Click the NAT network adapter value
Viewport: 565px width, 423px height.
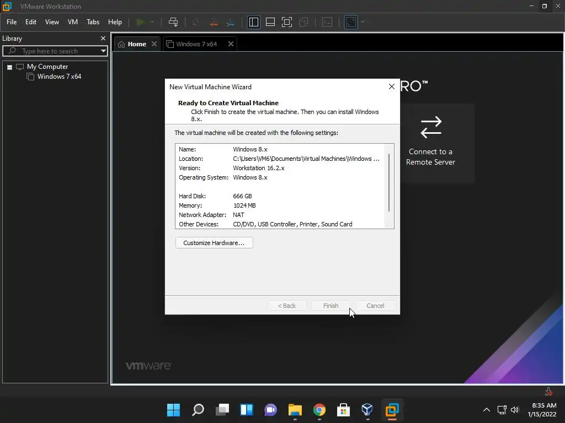(x=238, y=215)
